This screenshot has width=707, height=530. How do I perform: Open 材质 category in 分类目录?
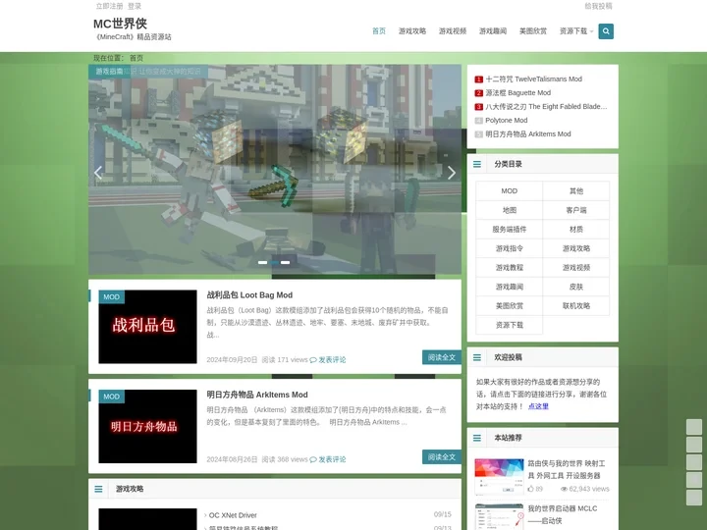pos(575,230)
